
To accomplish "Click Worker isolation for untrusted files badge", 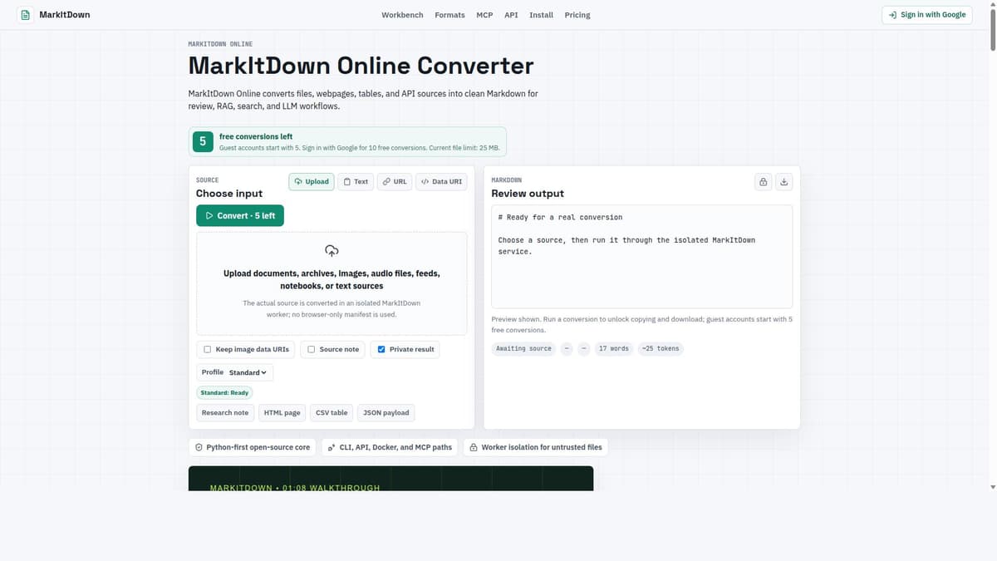I will (x=535, y=447).
